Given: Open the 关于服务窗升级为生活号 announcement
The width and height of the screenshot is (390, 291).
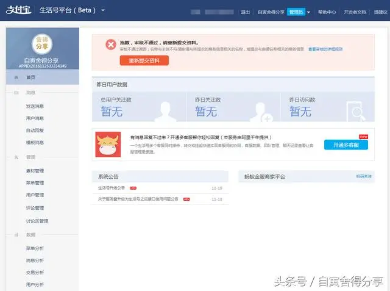Looking at the screenshot, I should click(138, 199).
